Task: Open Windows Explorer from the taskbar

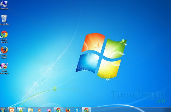Action: click(31, 110)
